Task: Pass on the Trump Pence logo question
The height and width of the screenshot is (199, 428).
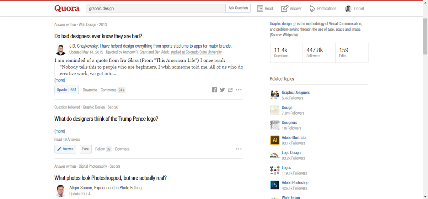Action: [x=86, y=149]
